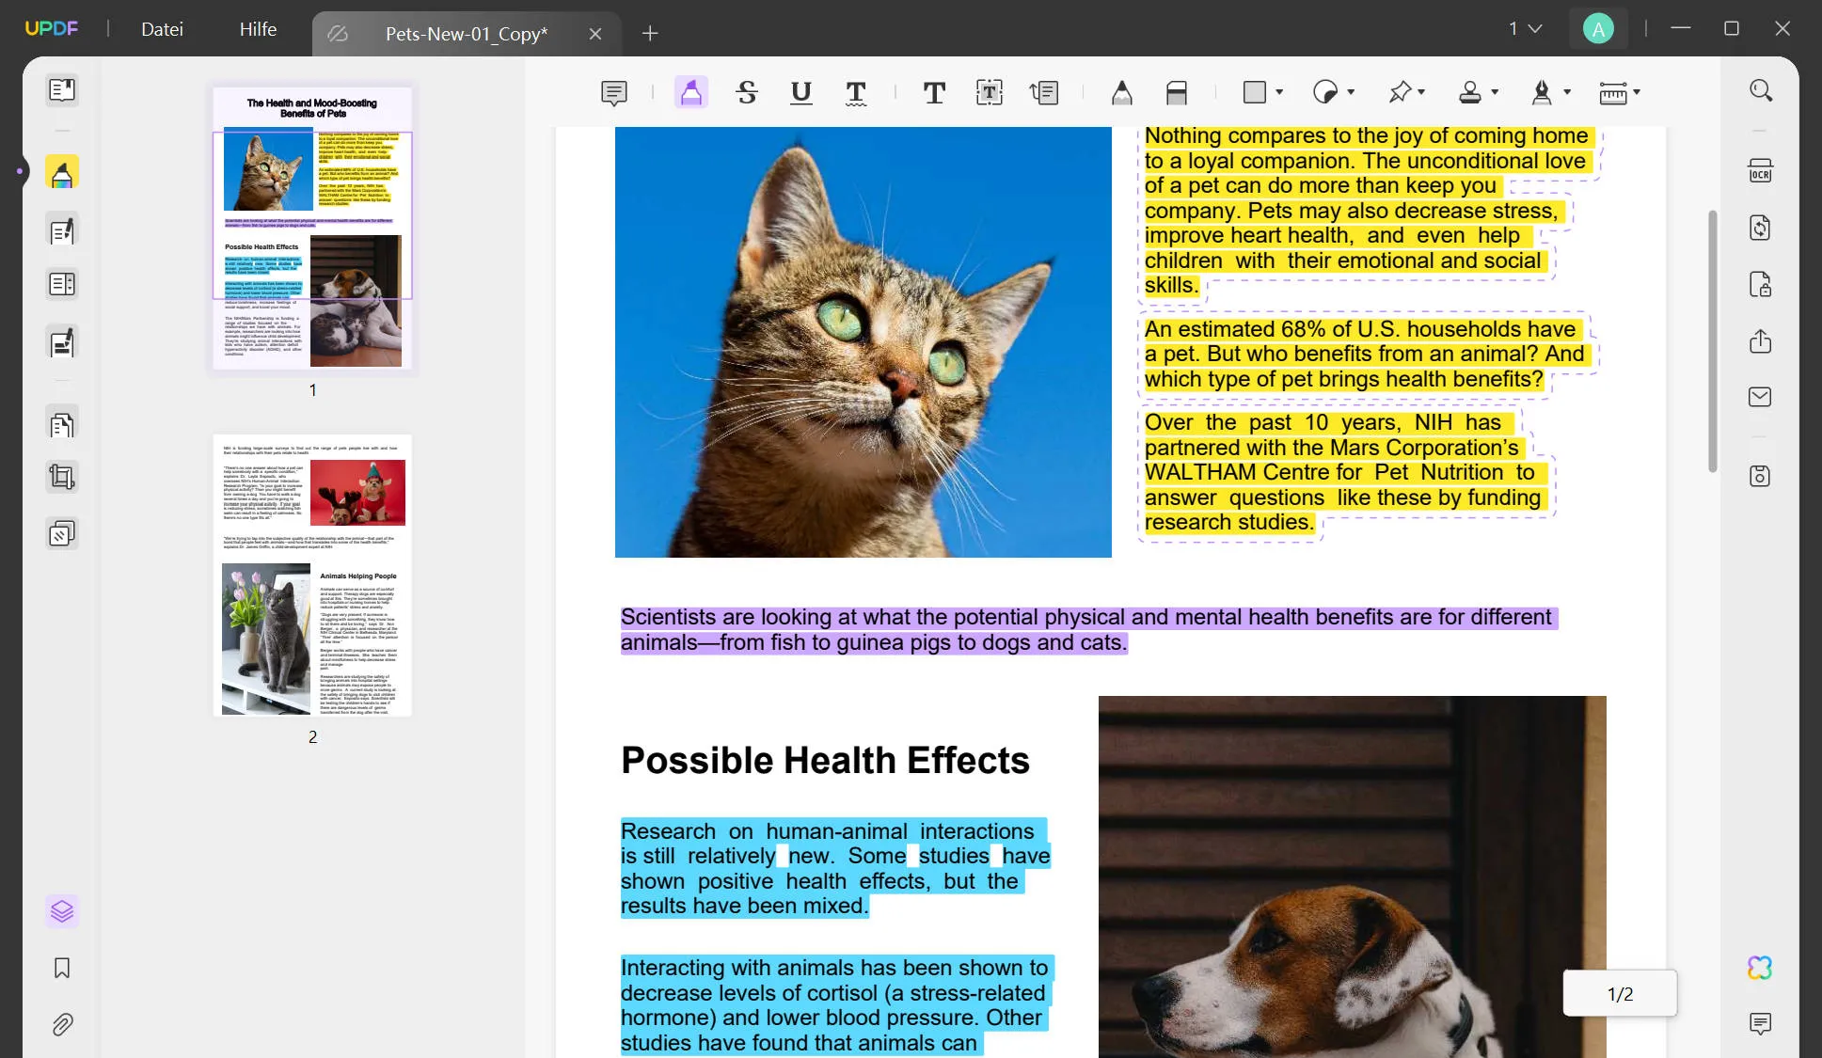Open the Protect PDF with password tool
The width and height of the screenshot is (1822, 1058).
tap(1761, 284)
